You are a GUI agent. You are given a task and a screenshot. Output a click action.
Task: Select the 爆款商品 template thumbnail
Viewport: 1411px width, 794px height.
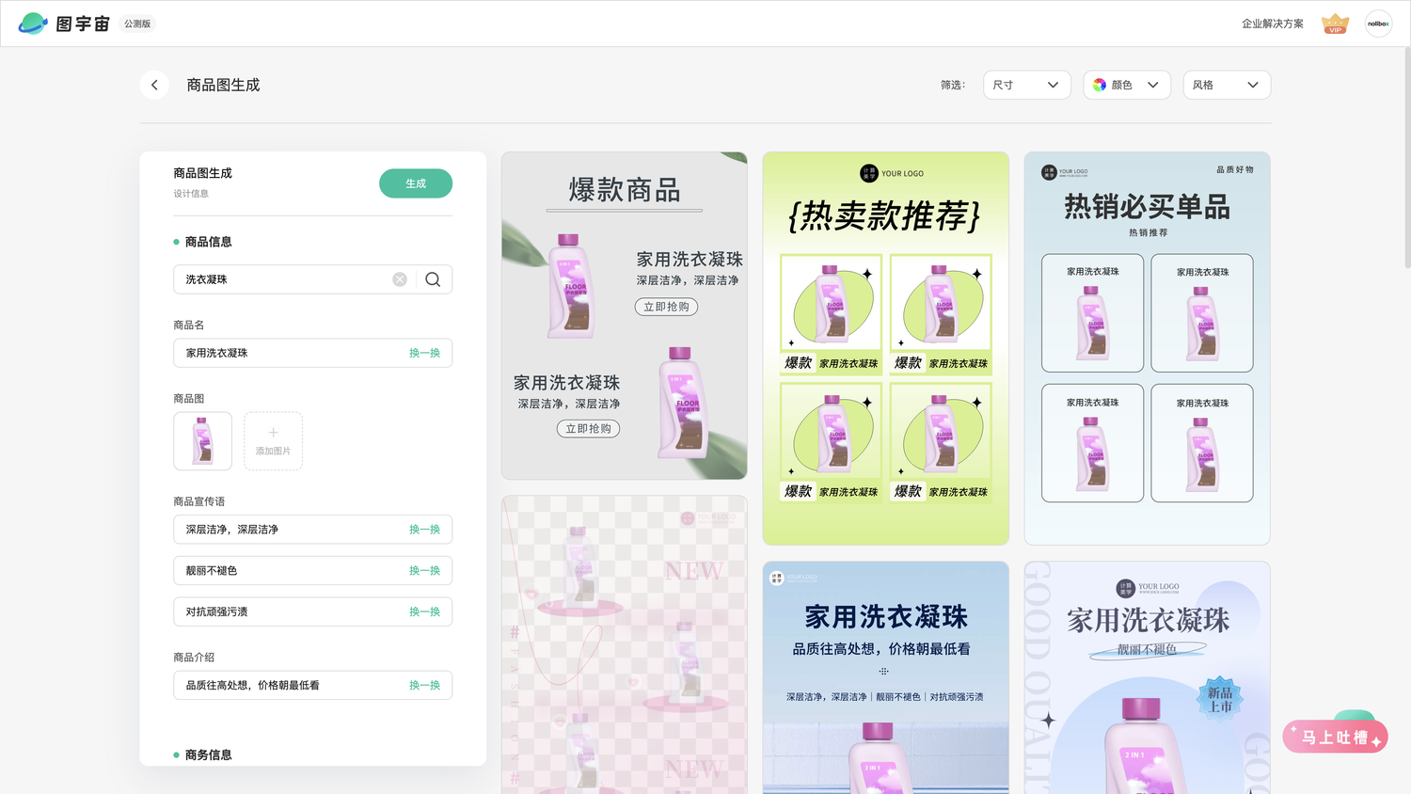(625, 316)
